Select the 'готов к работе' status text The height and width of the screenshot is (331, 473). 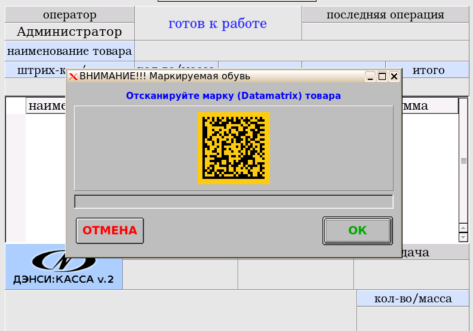[217, 23]
